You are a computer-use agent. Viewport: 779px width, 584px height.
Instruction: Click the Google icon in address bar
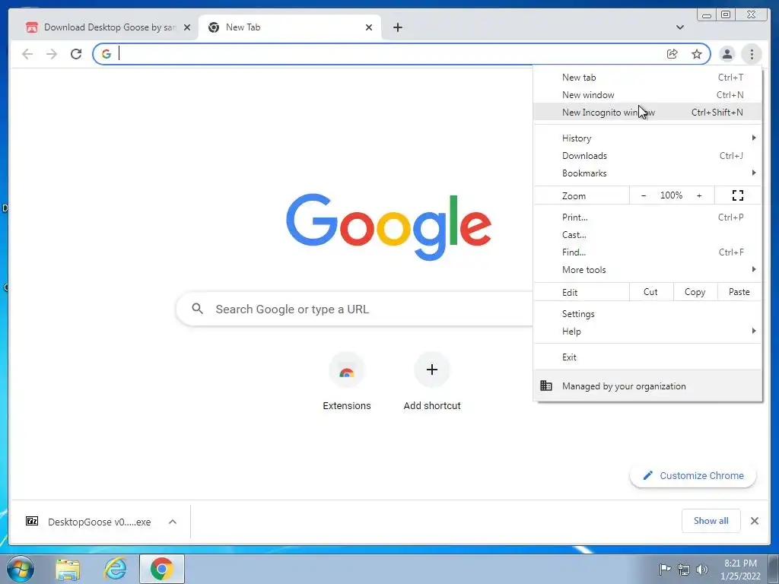107,54
